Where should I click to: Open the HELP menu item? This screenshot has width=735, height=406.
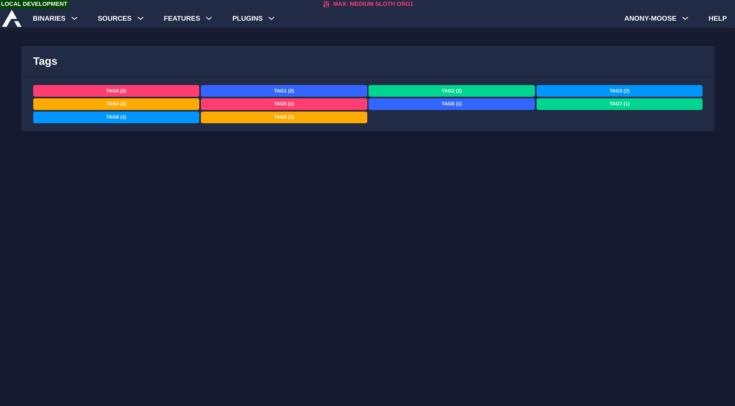click(717, 18)
